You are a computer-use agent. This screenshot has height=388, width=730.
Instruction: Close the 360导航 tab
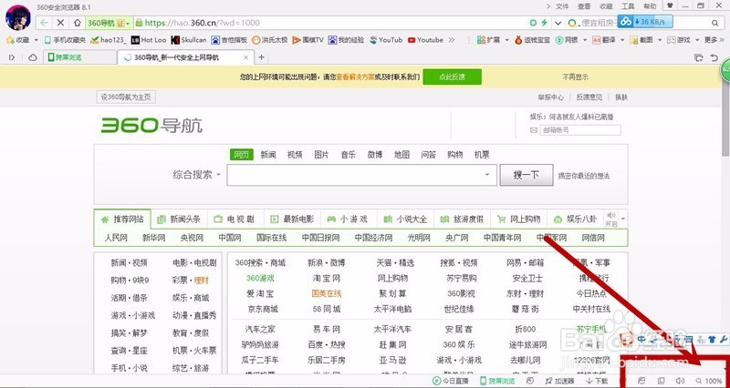pyautogui.click(x=246, y=57)
